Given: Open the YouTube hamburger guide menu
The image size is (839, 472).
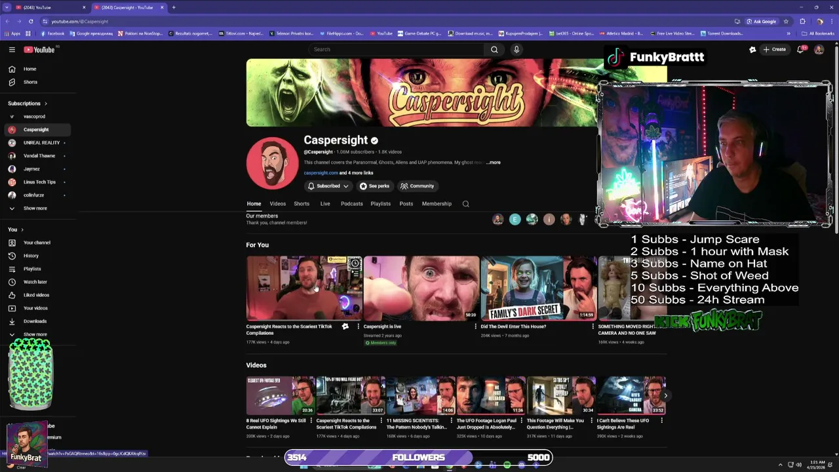Looking at the screenshot, I should click(12, 49).
